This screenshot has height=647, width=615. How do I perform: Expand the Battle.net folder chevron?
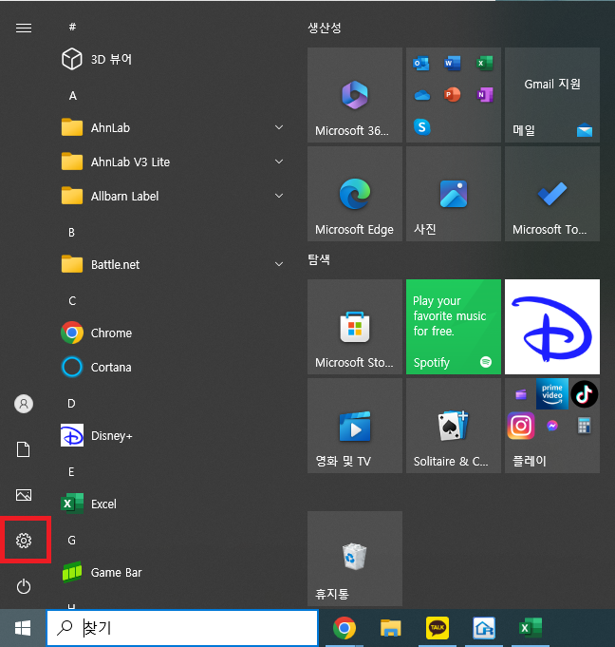click(279, 264)
